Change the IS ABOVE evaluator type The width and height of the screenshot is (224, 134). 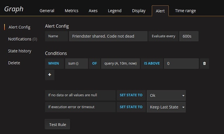152,63
